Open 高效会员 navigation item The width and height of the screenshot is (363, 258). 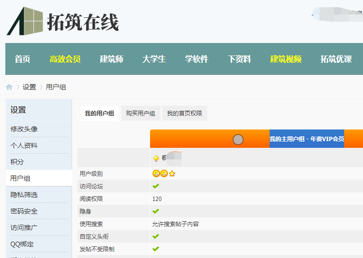tap(65, 59)
